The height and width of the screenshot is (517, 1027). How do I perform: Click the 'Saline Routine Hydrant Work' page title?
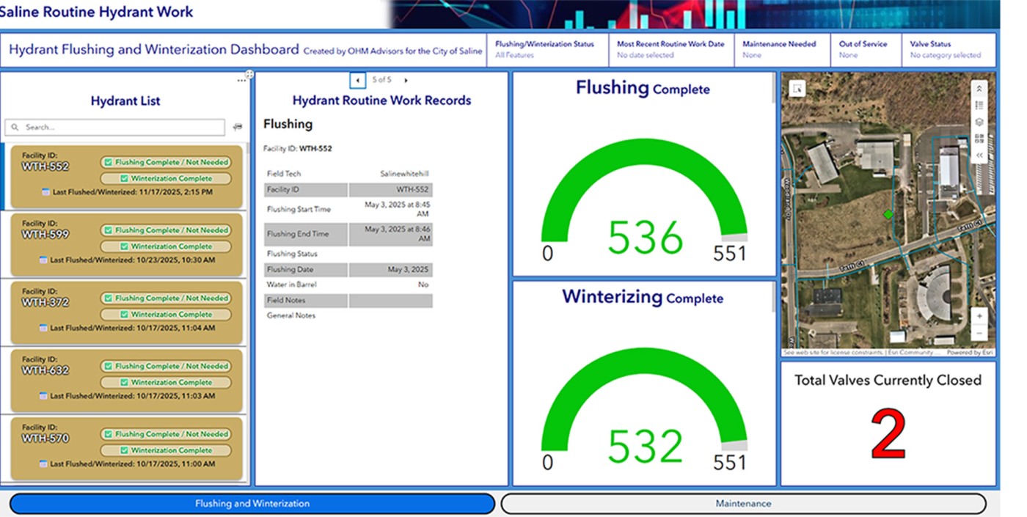[97, 12]
